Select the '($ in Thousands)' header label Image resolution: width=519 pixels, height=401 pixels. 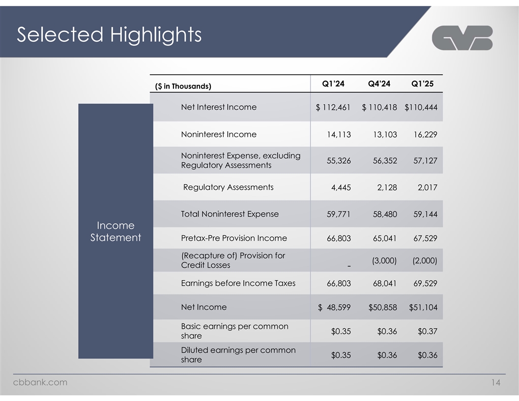click(183, 86)
